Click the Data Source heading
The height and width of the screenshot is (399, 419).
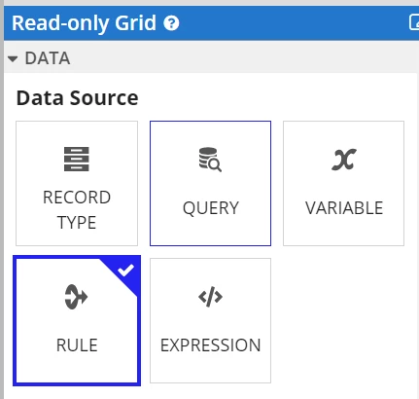point(77,98)
